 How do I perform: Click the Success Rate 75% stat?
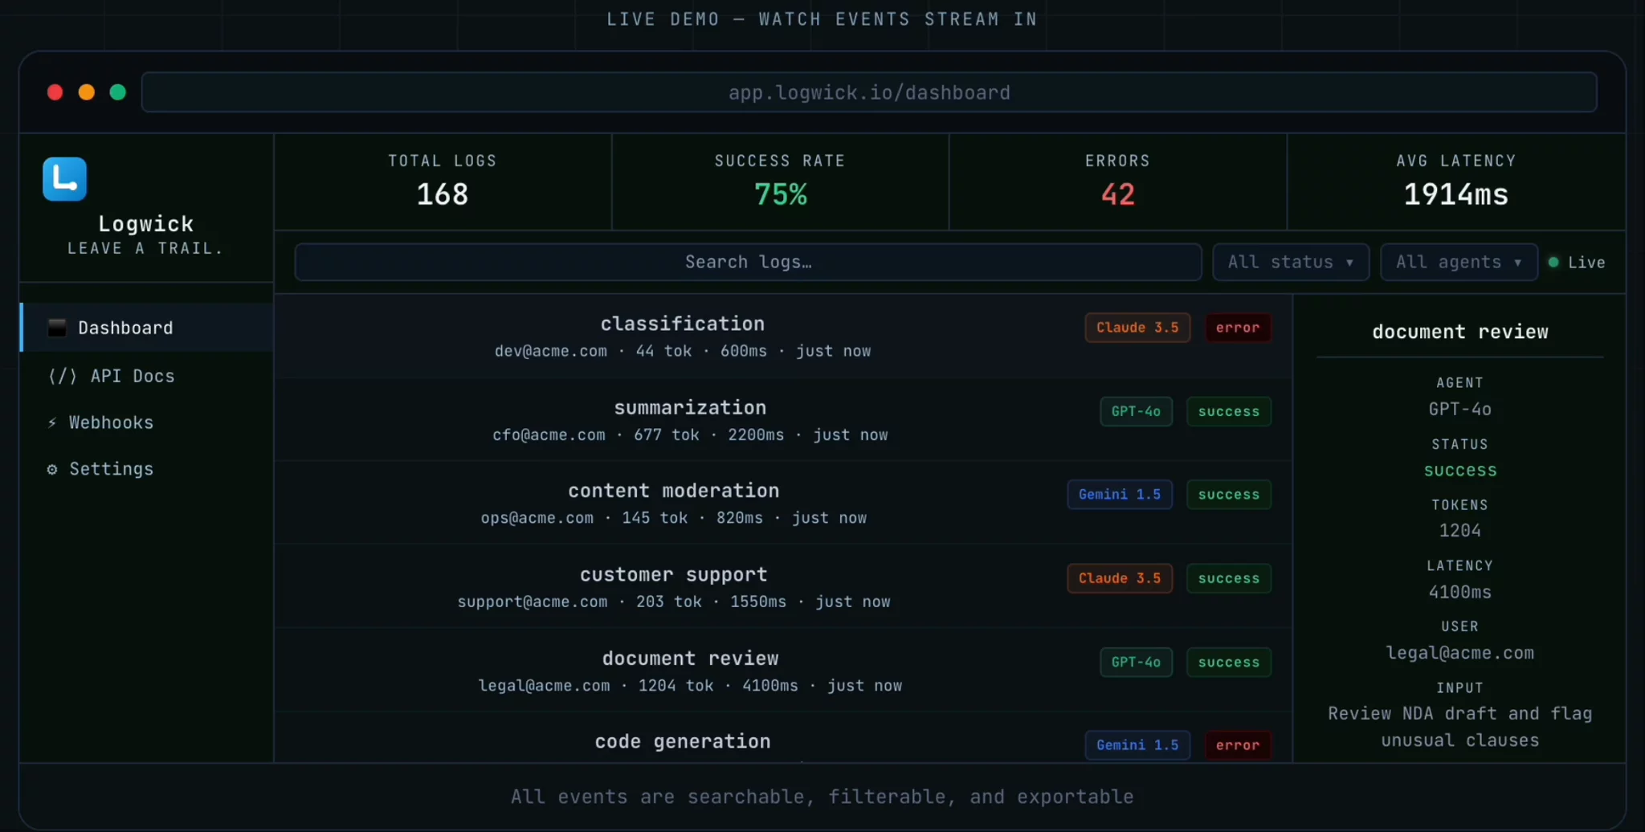click(780, 182)
